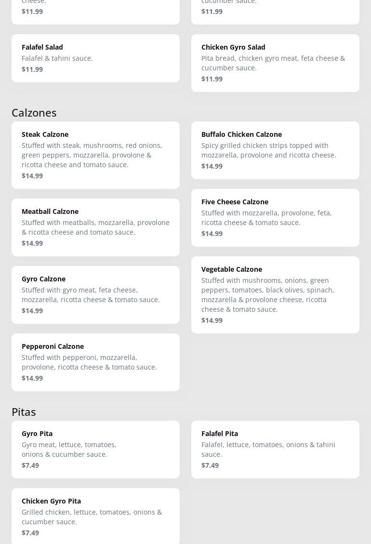
Task: Choose the Five Cheese Calzone
Action: [275, 217]
